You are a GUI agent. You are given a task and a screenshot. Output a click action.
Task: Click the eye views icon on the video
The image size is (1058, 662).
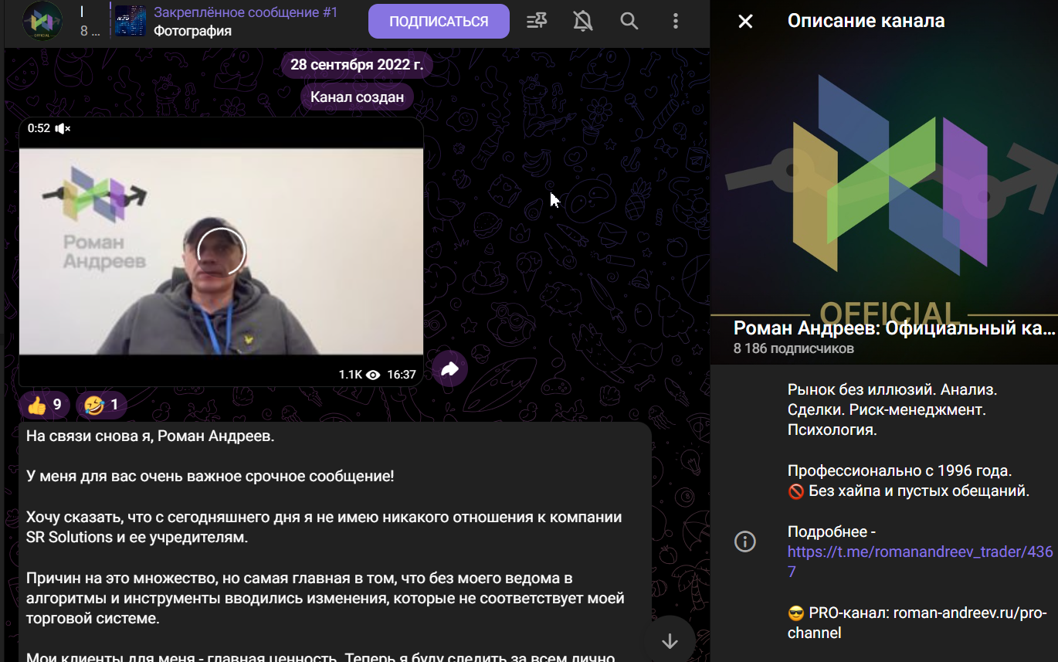[373, 375]
